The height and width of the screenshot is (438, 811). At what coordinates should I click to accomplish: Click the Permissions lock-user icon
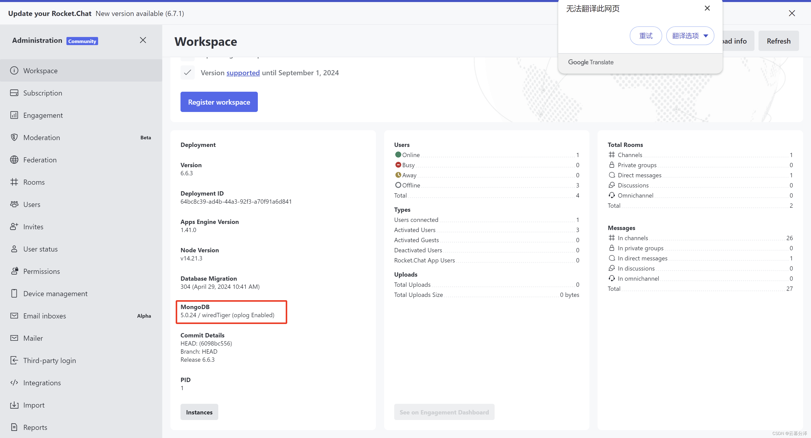pyautogui.click(x=14, y=271)
